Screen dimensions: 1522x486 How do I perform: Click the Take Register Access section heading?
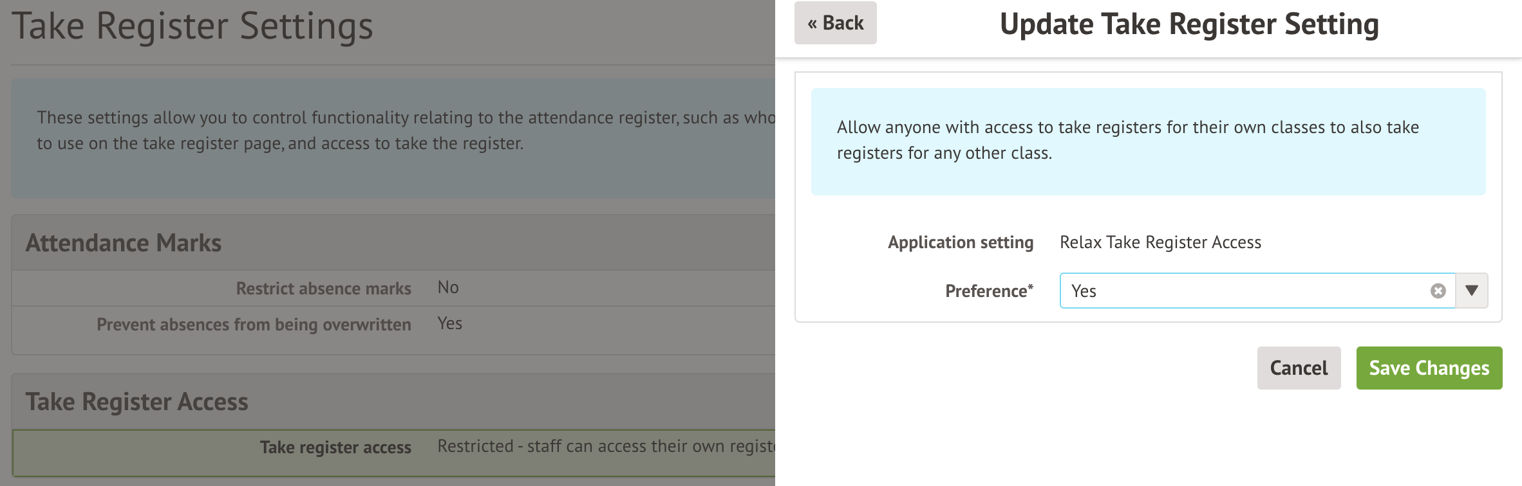pos(136,402)
